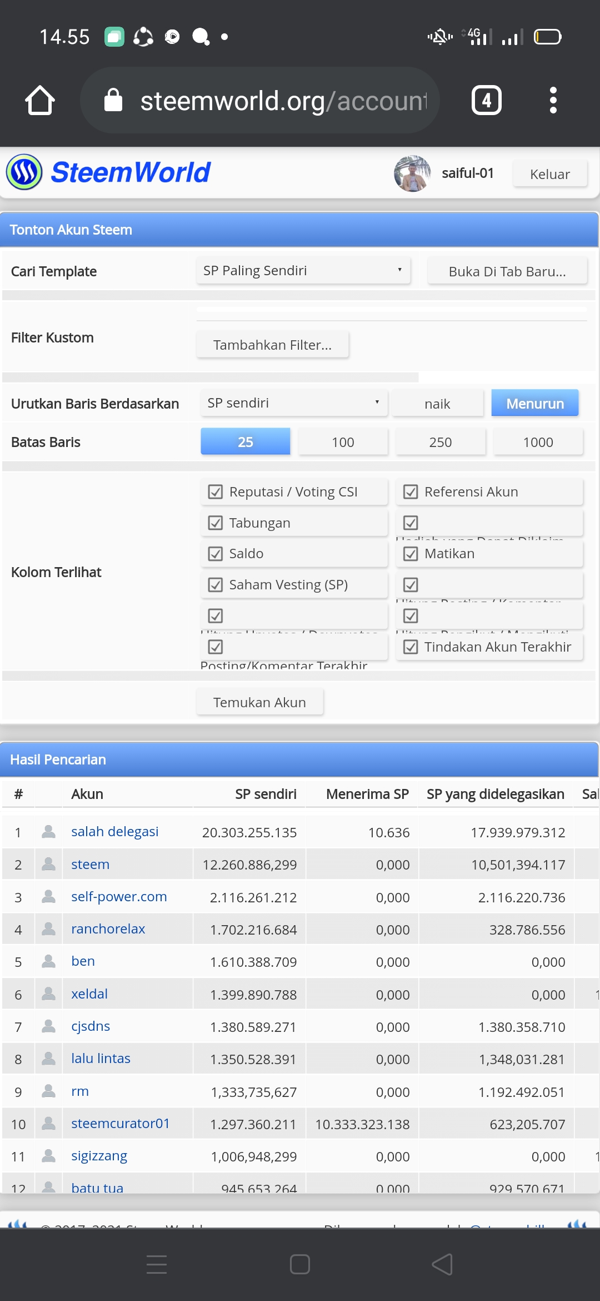Open the SP sendiri sort dropdown
600x1301 pixels.
click(x=294, y=403)
